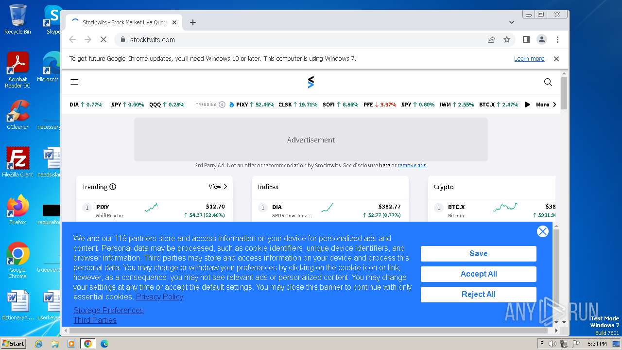Open Learn more about Chrome updates
622x350 pixels.
pos(529,59)
